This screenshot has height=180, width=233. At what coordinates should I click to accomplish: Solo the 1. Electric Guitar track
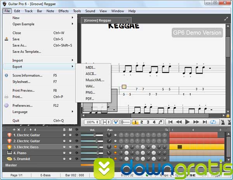[64, 135]
